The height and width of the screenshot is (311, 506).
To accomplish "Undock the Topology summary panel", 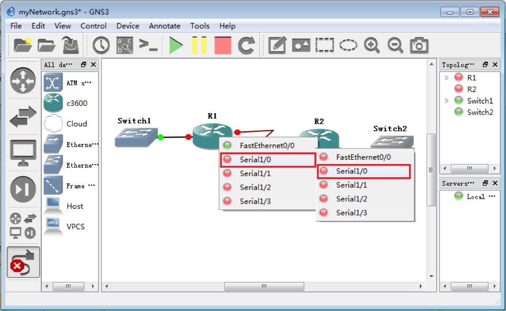I will [x=485, y=65].
